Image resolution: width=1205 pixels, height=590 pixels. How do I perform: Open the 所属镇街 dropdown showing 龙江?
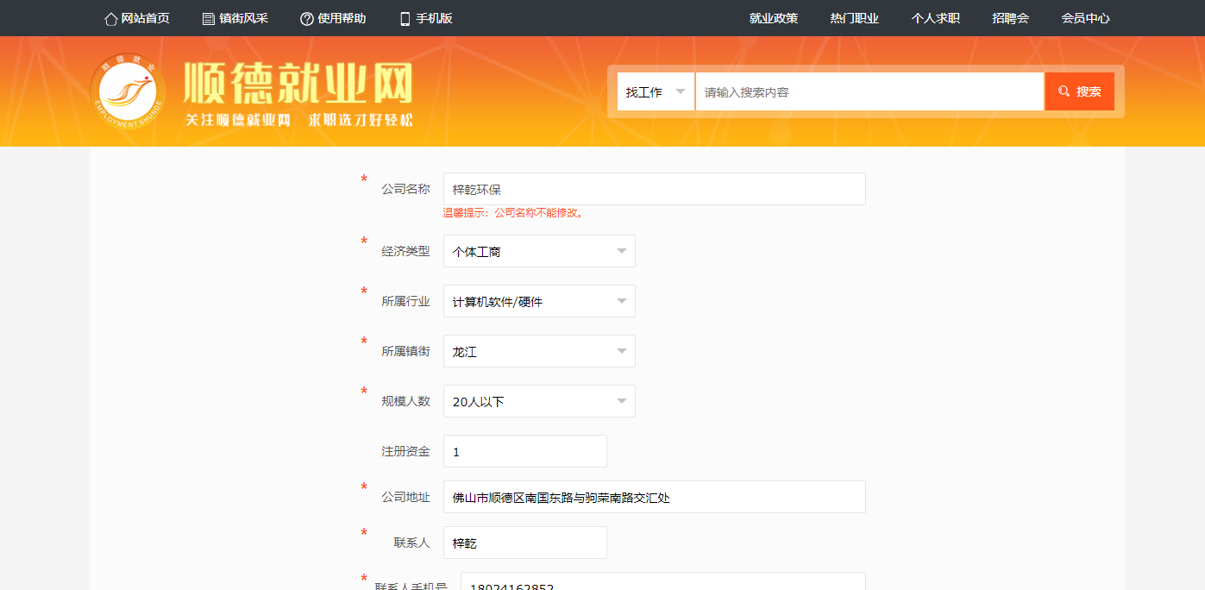tap(539, 352)
